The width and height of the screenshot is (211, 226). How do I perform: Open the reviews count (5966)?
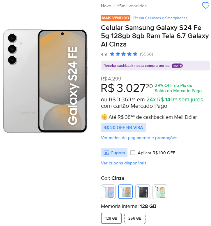coord(146,54)
